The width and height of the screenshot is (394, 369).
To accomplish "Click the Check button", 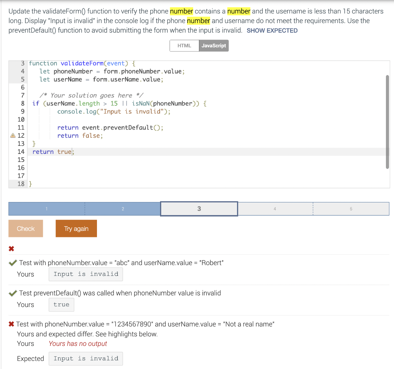I will tap(25, 228).
